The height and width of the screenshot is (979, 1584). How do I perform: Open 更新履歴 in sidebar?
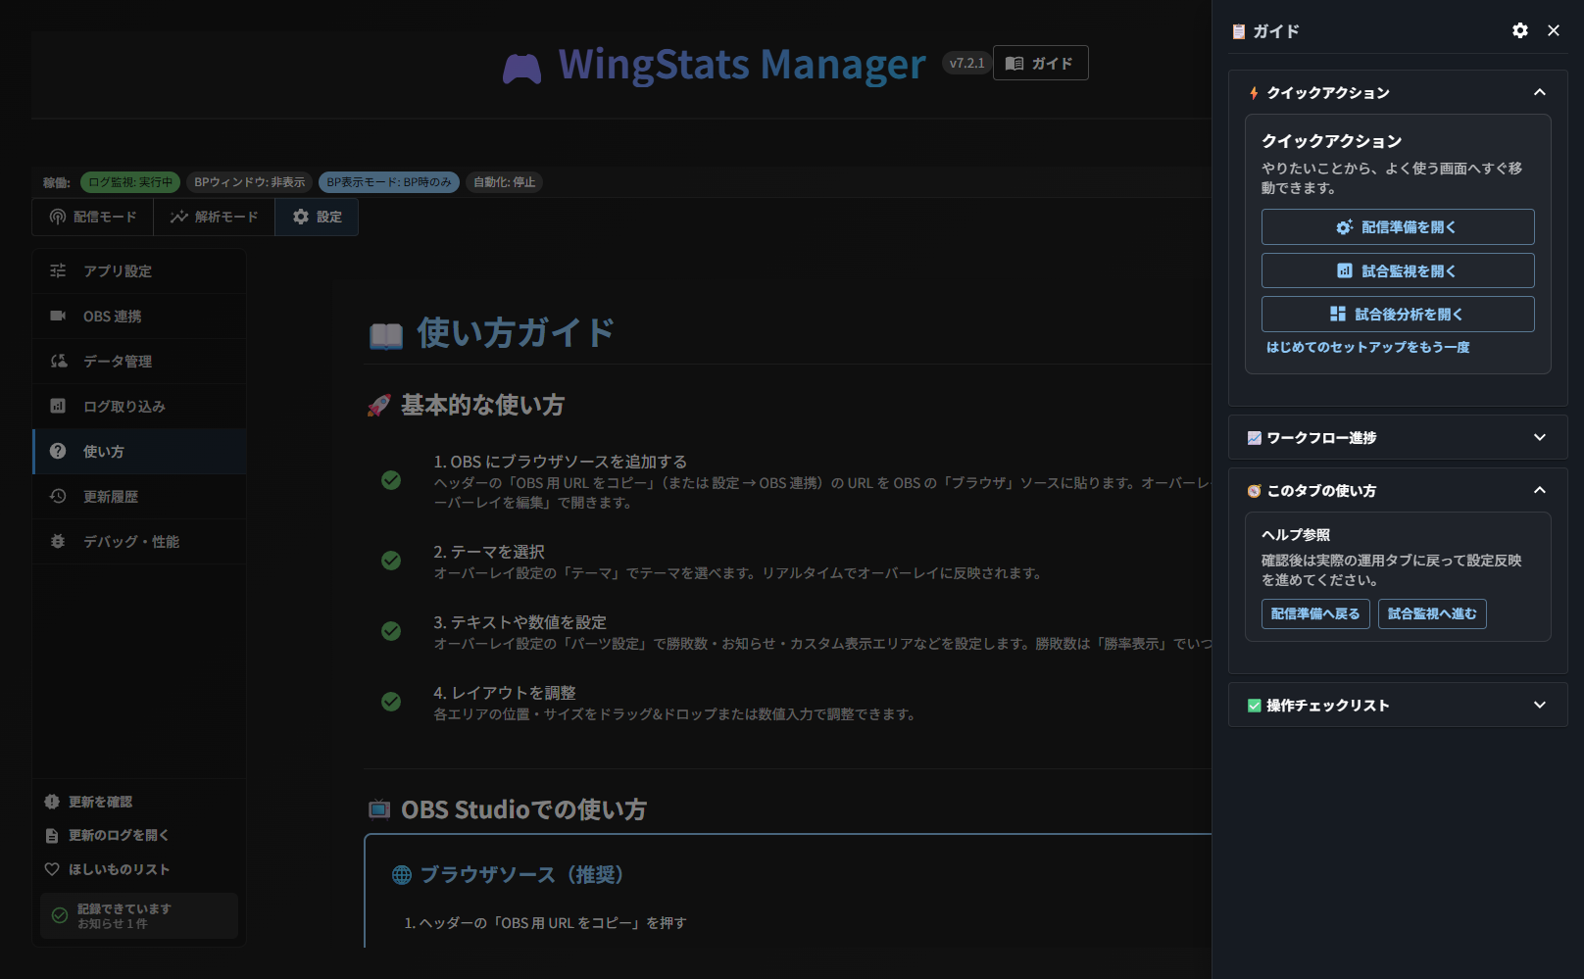click(139, 496)
